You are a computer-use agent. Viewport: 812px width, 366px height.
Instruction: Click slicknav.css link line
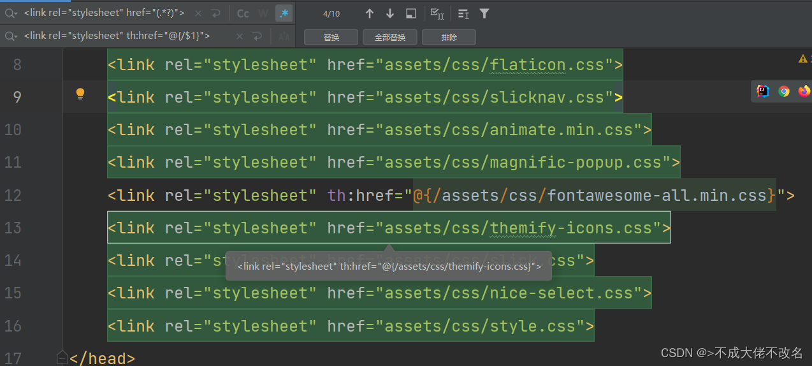[365, 97]
